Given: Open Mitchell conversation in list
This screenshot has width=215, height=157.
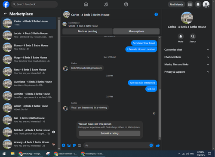Looking at the screenshot, I should pyautogui.click(x=29, y=132).
